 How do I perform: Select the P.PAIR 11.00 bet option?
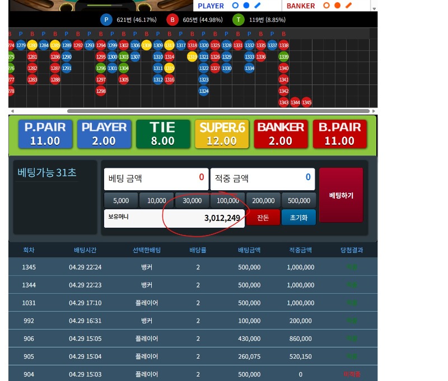[x=45, y=134]
